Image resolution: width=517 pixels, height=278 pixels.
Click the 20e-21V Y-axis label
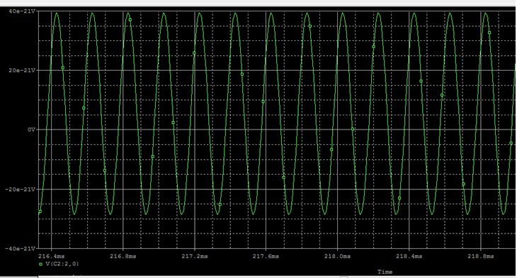pyautogui.click(x=22, y=71)
